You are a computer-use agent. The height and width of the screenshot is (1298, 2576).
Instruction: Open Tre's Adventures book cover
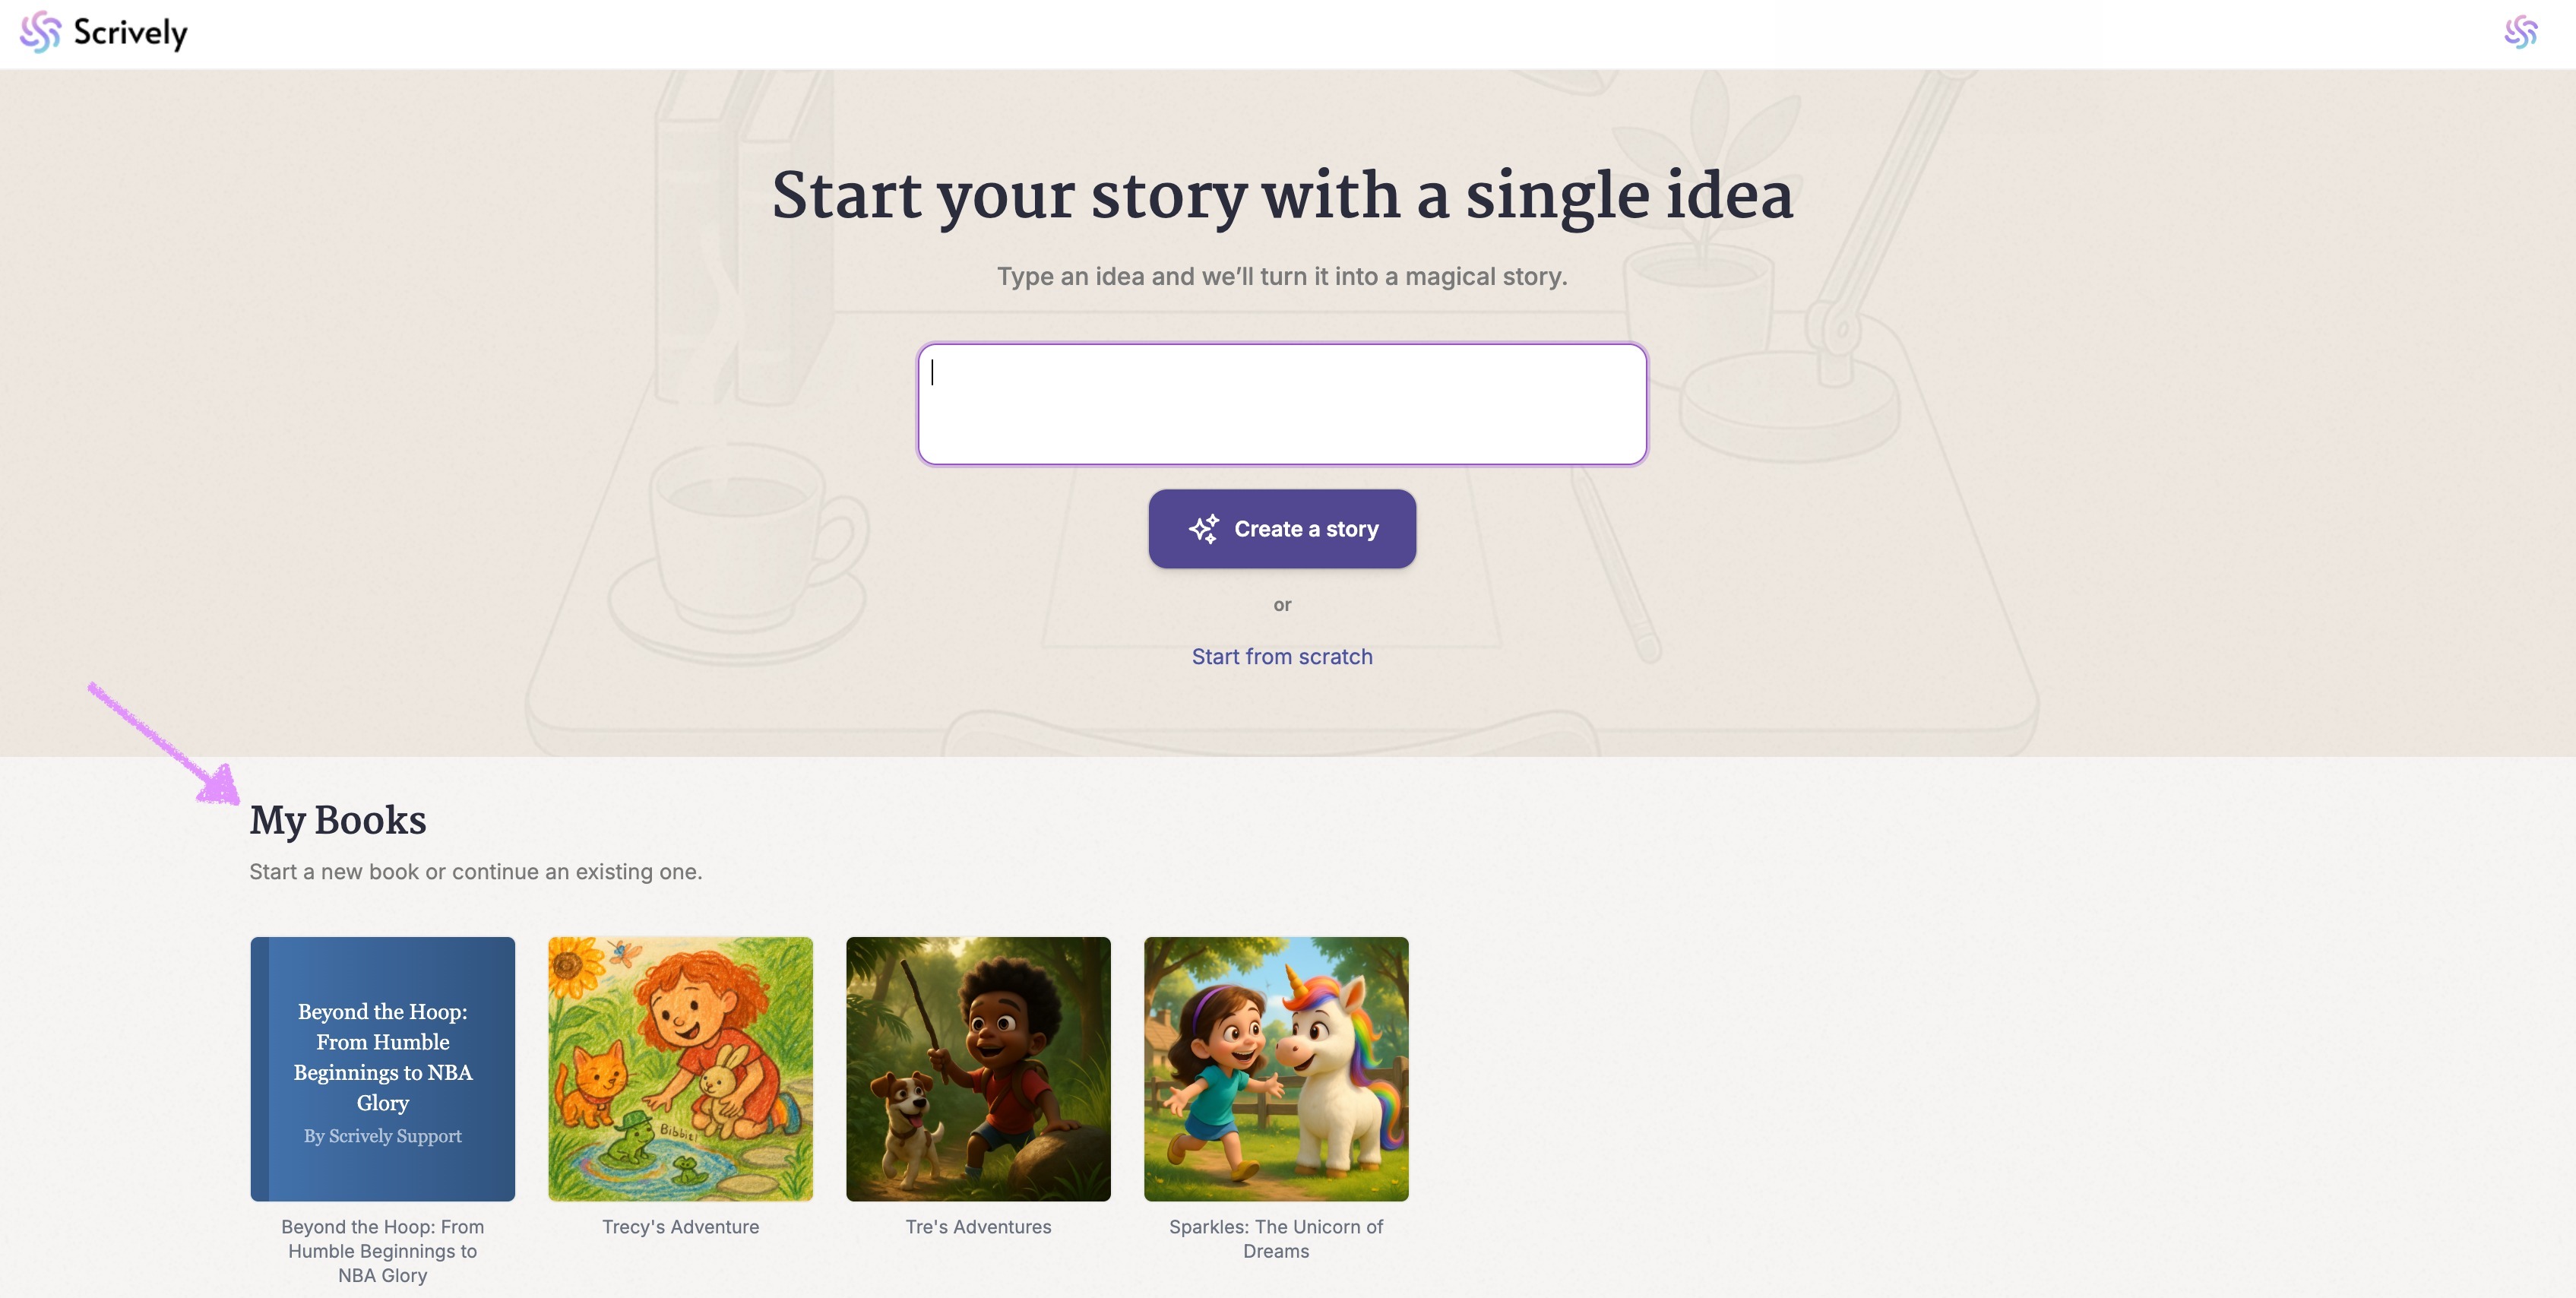point(979,1069)
